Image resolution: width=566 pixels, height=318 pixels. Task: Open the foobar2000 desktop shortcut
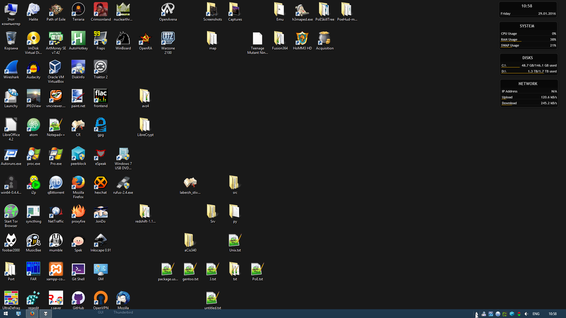(x=11, y=243)
